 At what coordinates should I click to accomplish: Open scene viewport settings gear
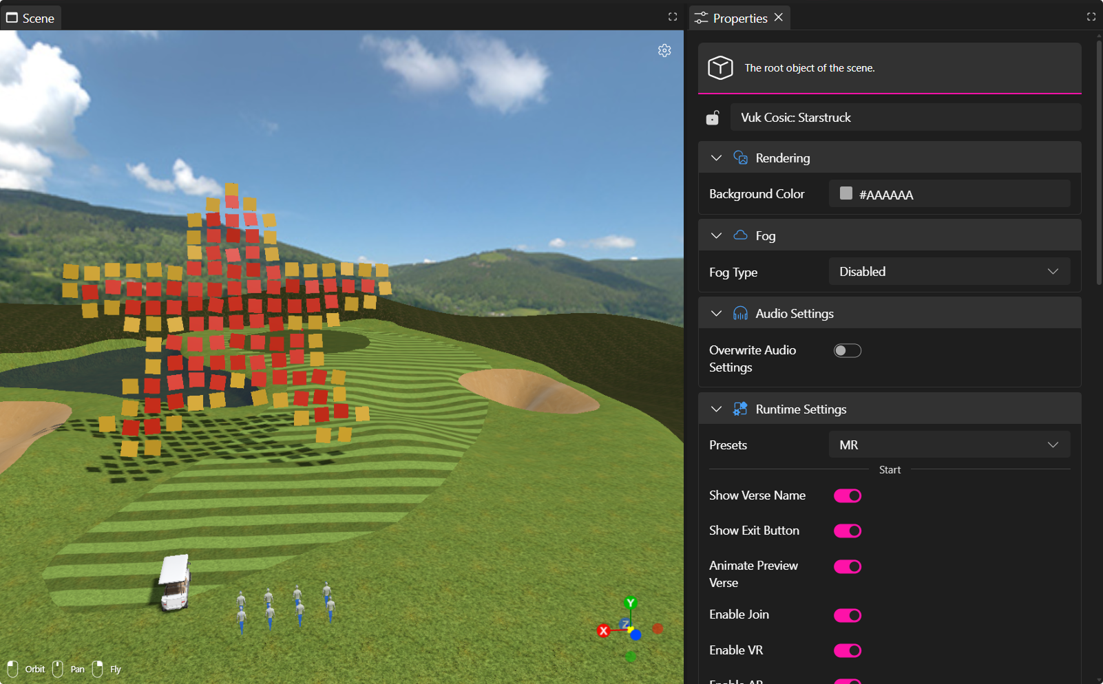click(664, 50)
